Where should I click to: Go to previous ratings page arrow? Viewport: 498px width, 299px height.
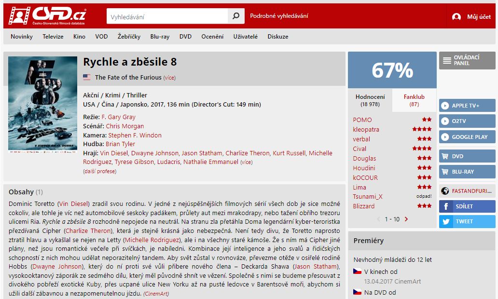379,219
